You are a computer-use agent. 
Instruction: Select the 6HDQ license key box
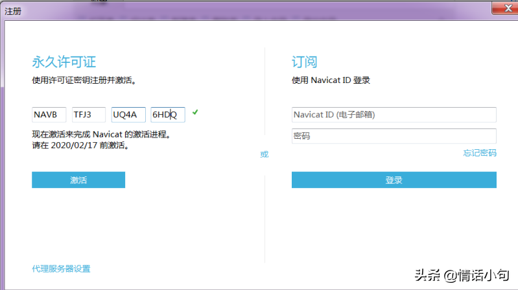pos(168,115)
